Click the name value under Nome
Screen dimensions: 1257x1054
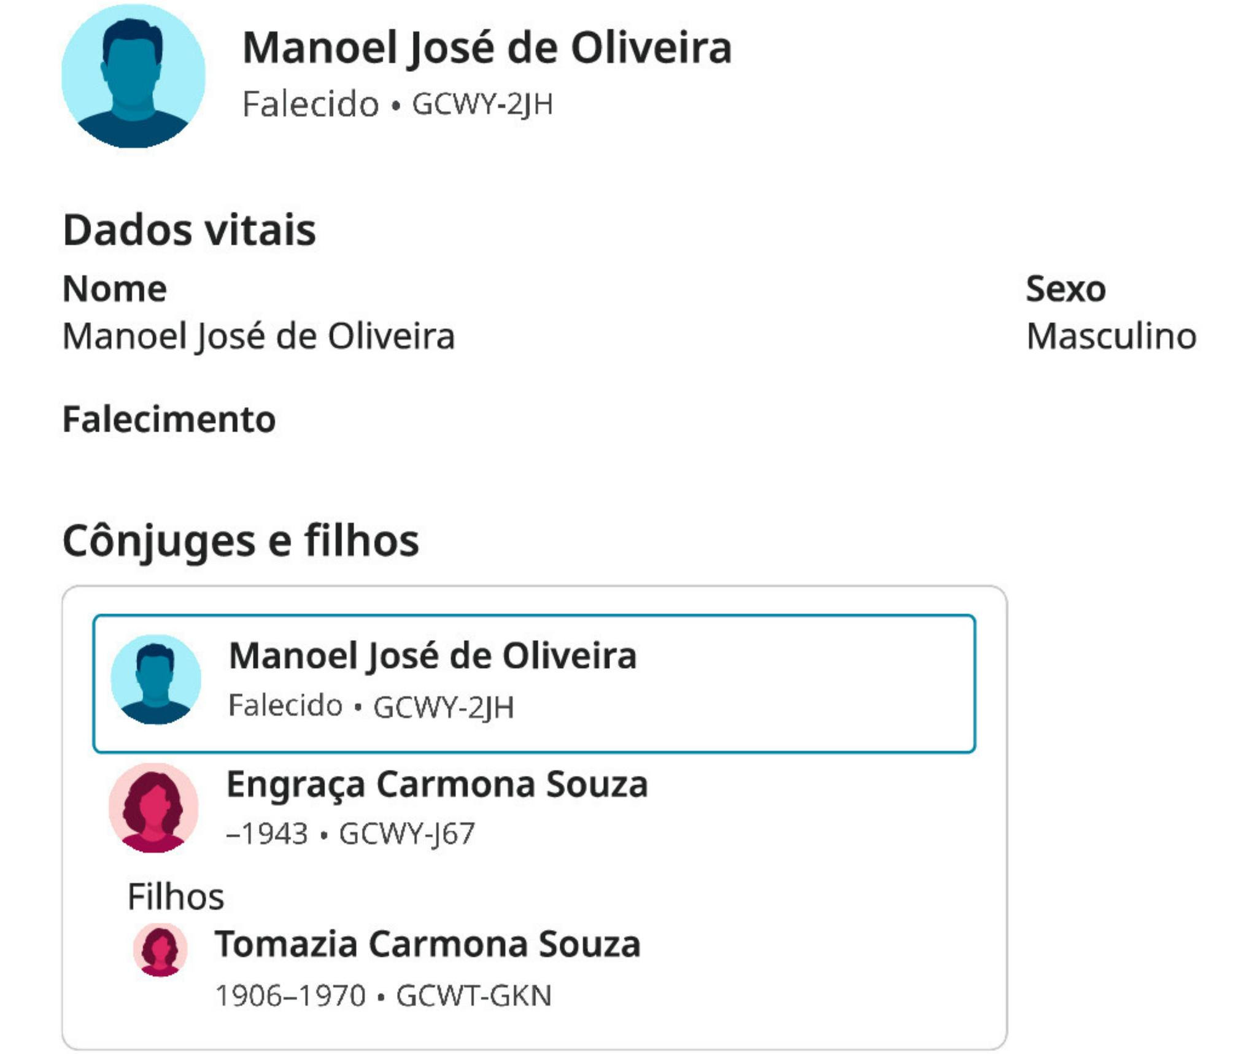[258, 336]
